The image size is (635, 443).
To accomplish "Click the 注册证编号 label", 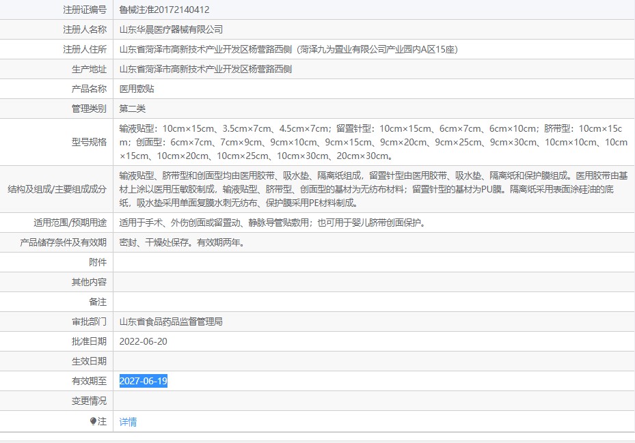I will coord(85,10).
